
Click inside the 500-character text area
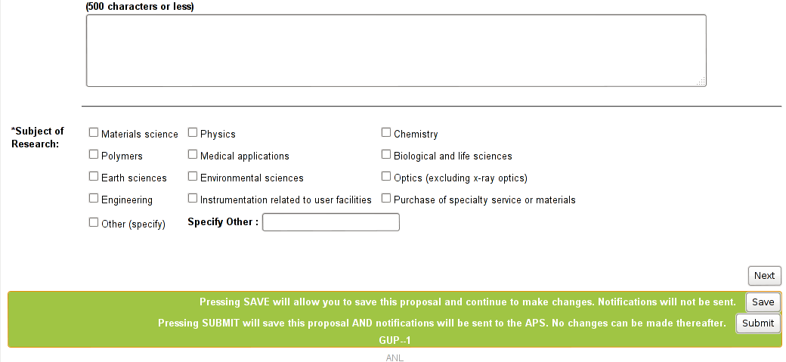(x=396, y=51)
